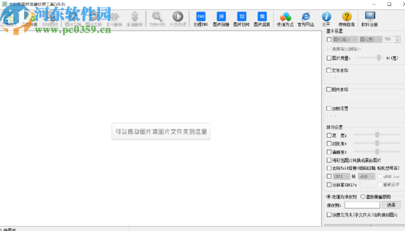Open the 图片缩小 dropdown
Screen dimensions: 405x231
(x=345, y=40)
